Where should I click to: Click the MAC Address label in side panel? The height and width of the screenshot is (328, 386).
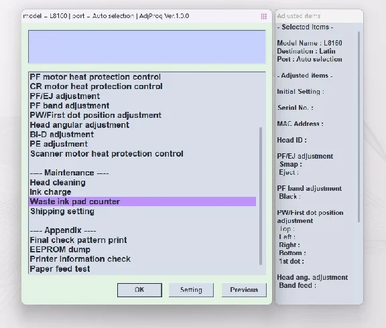[300, 124]
